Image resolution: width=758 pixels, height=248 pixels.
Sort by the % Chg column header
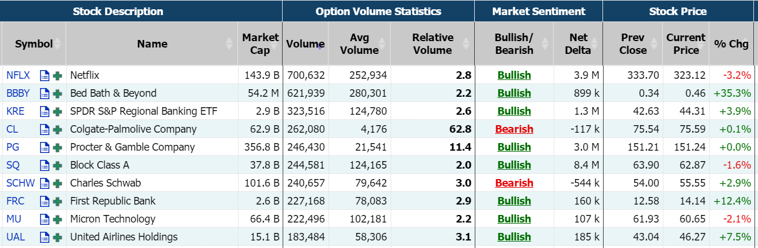coord(731,44)
